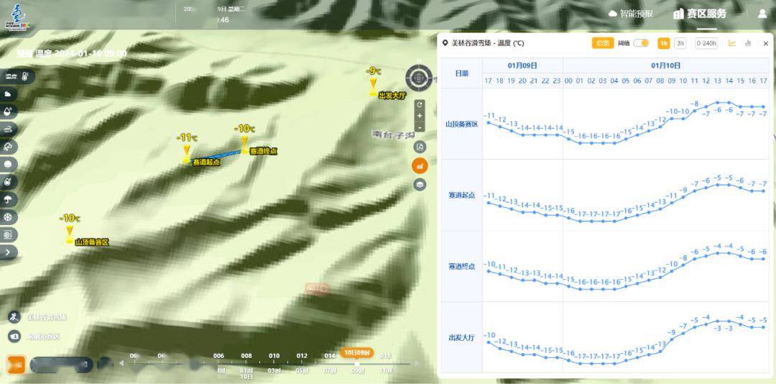Select the 1h interval option

(664, 43)
